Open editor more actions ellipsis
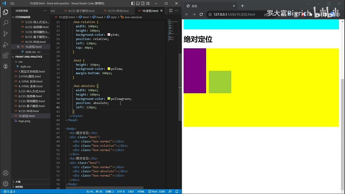The width and height of the screenshot is (345, 194). [x=177, y=10]
